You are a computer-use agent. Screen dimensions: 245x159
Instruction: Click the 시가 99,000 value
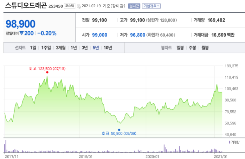click(100, 35)
